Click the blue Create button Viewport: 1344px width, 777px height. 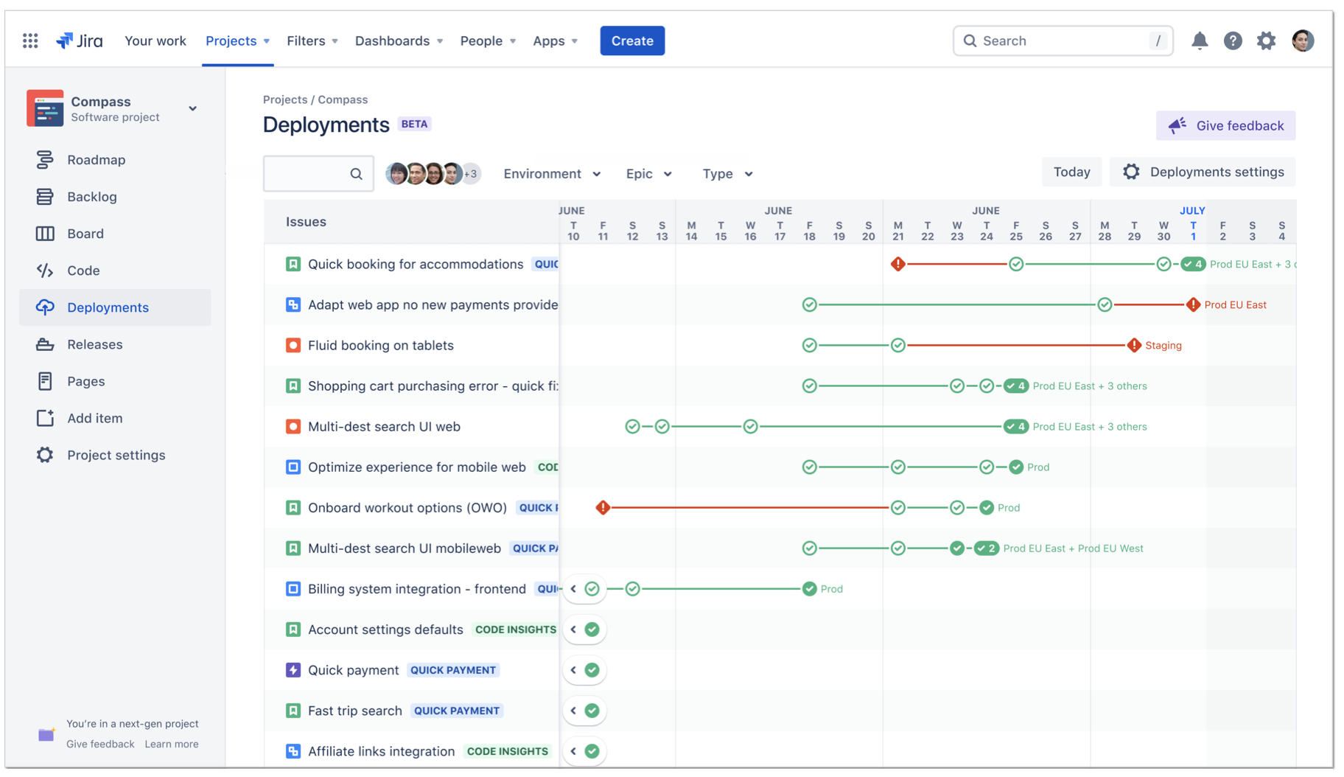(631, 41)
